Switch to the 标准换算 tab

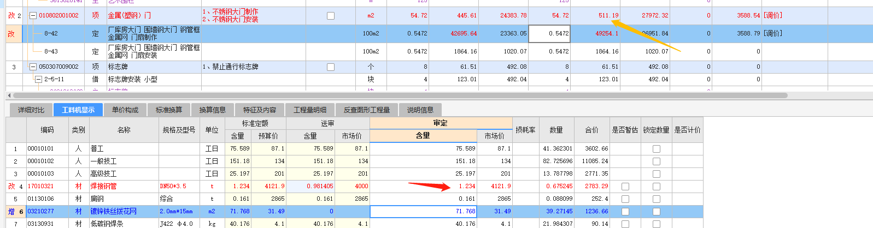169,110
